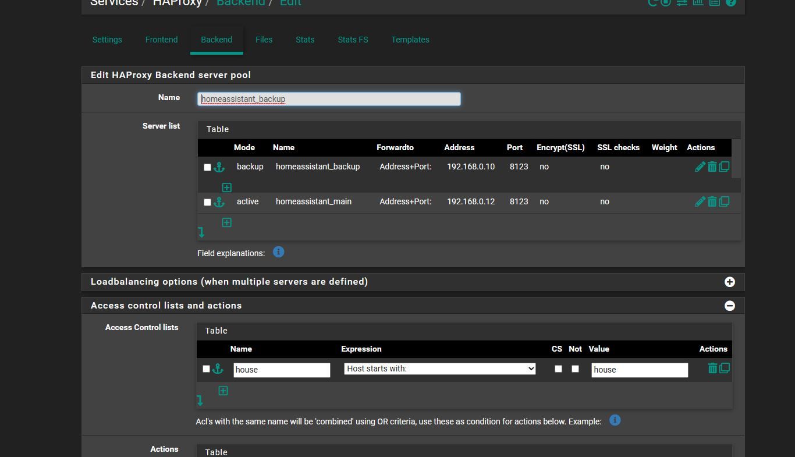
Task: Click anchor icon of homeassistant_backup server row
Action: coord(219,167)
